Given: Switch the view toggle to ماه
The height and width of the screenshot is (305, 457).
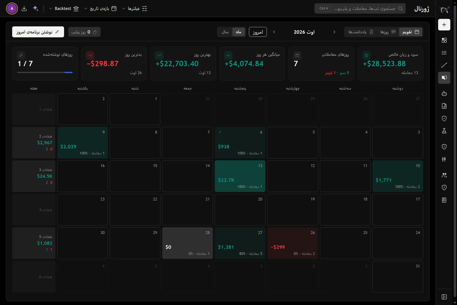Looking at the screenshot, I should tap(238, 32).
